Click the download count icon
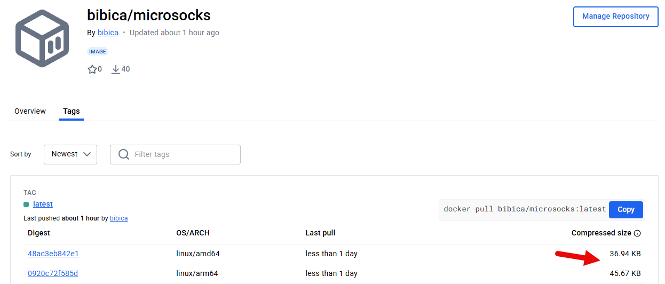 point(116,69)
